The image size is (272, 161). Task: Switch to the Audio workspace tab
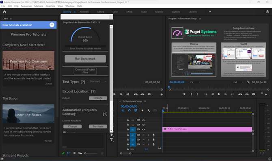(144, 12)
